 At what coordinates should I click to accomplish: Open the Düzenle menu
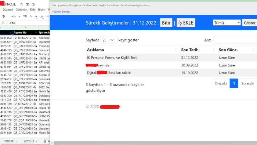pos(8,10)
